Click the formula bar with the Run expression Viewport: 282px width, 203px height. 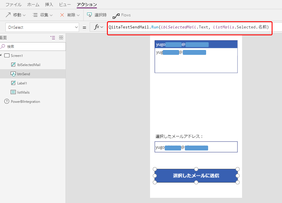coord(190,28)
